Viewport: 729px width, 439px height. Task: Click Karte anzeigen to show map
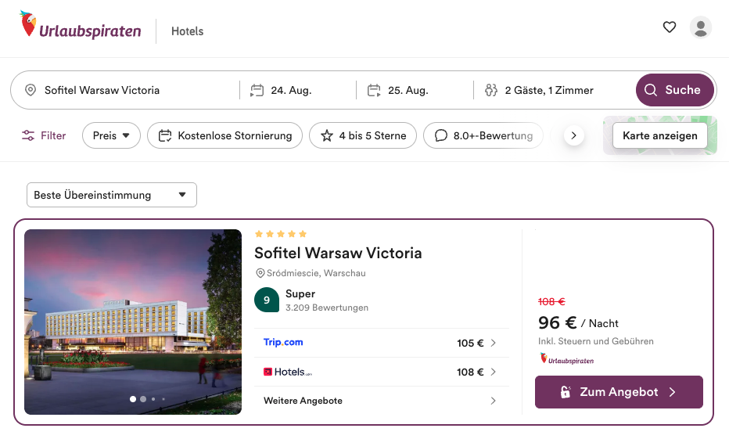click(659, 135)
